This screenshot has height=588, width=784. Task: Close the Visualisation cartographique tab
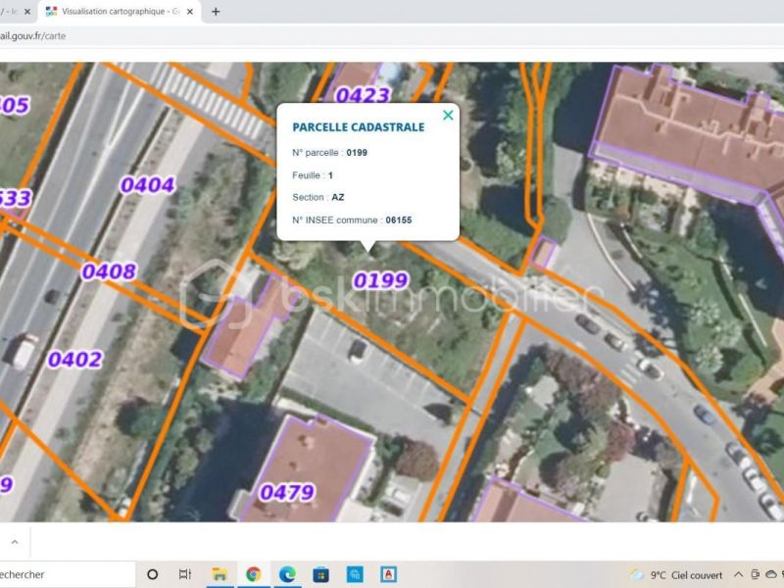(x=191, y=12)
